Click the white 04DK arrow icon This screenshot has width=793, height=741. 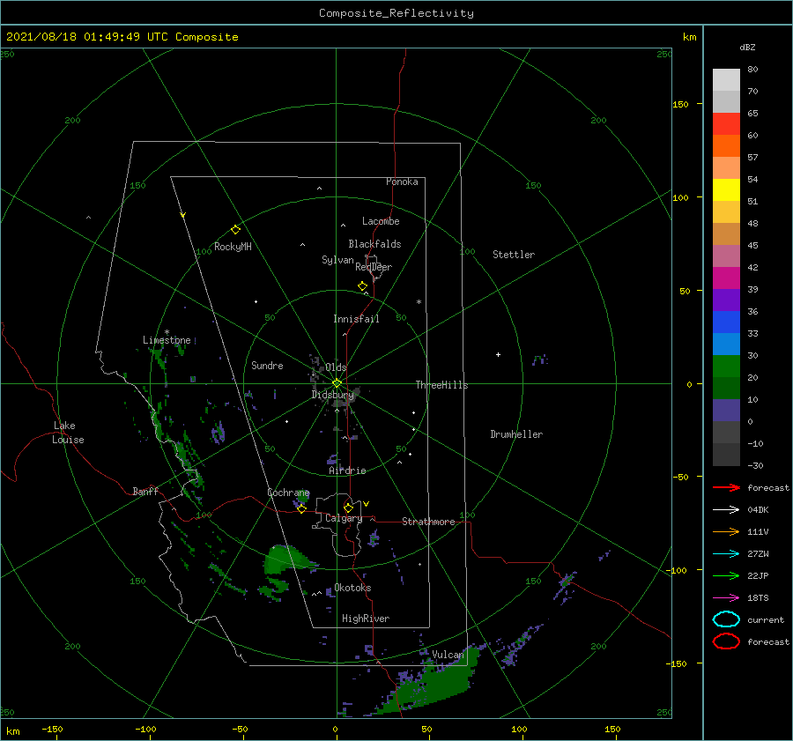coord(726,509)
